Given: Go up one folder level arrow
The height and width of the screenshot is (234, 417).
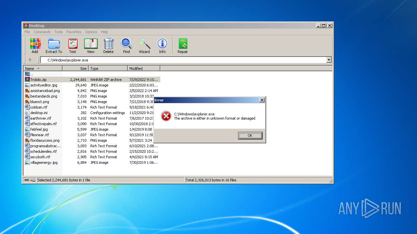Looking at the screenshot, I should 30,60.
